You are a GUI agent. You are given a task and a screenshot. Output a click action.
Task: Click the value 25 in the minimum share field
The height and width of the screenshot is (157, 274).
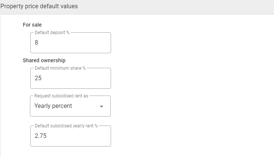coord(38,78)
